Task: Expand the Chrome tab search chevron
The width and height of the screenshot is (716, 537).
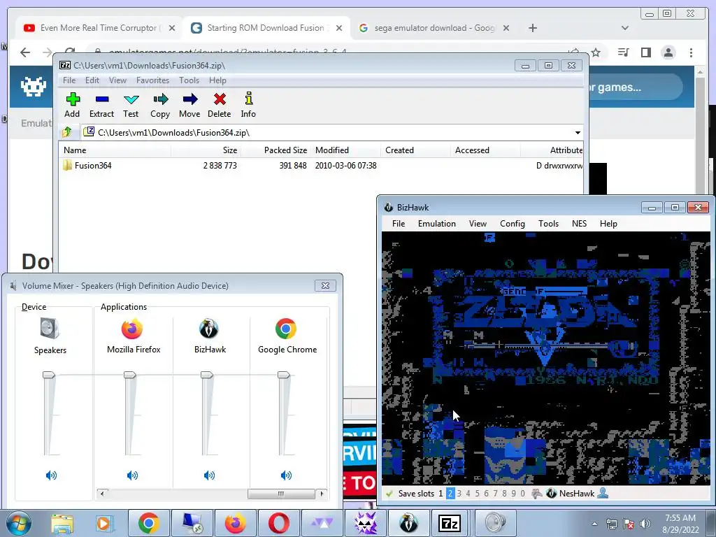Action: (x=625, y=28)
